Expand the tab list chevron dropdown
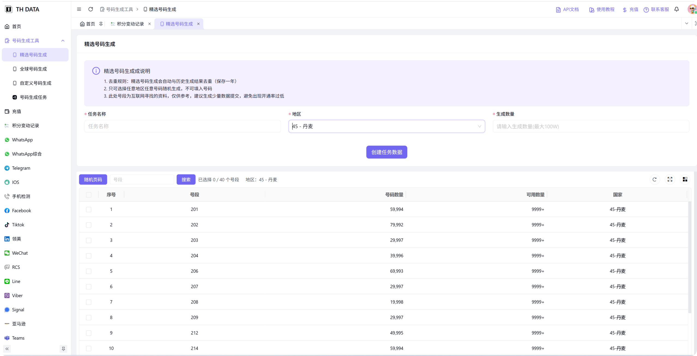The height and width of the screenshot is (356, 697). pyautogui.click(x=687, y=24)
